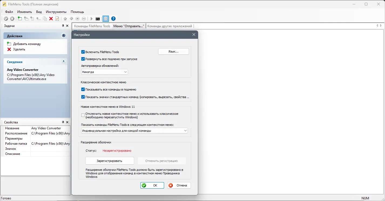Close the Свойства panel with its X
The width and height of the screenshot is (385, 201).
tap(68, 122)
